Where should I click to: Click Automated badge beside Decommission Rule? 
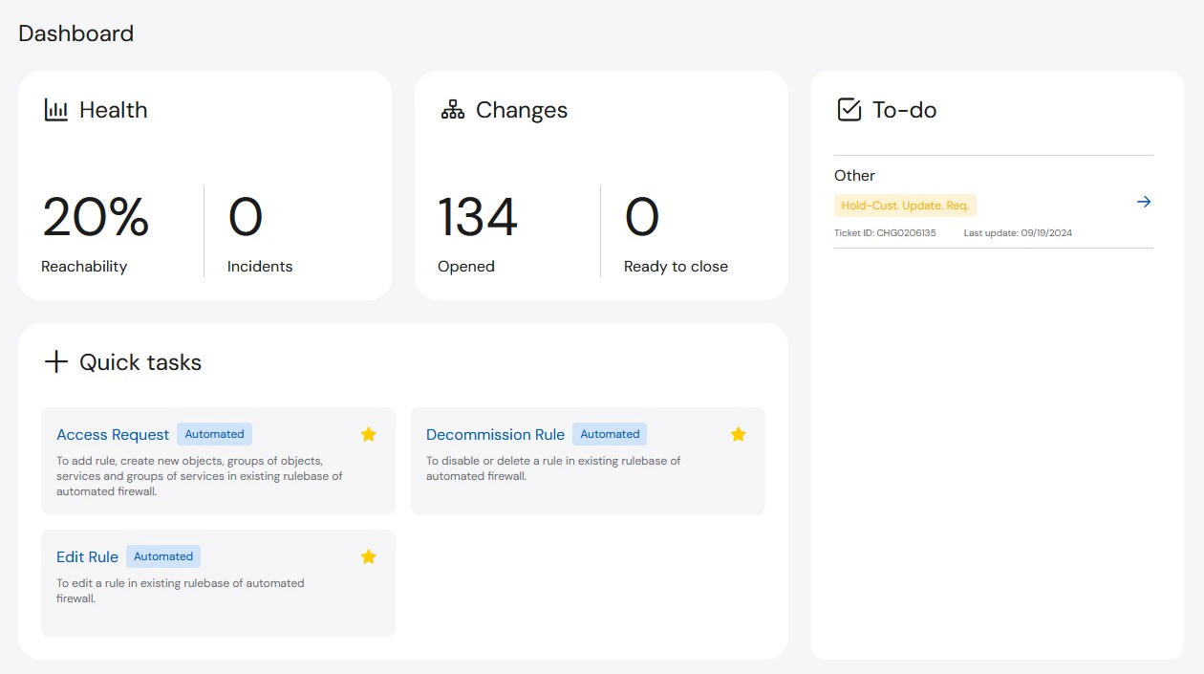(x=610, y=434)
